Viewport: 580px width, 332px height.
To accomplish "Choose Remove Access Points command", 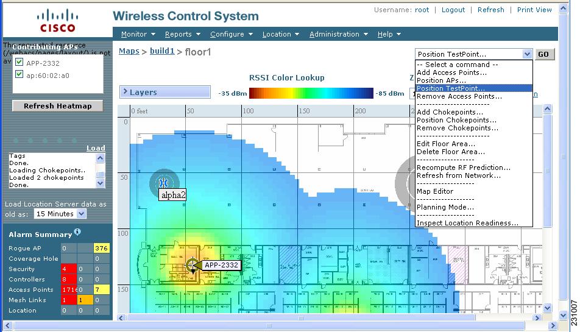I will tap(473, 96).
